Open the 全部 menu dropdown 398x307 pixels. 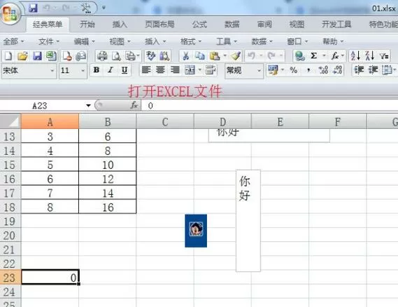[x=13, y=41]
